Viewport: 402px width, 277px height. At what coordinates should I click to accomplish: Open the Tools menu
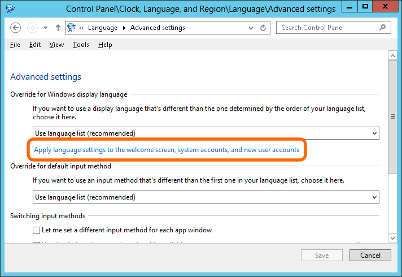tap(81, 45)
